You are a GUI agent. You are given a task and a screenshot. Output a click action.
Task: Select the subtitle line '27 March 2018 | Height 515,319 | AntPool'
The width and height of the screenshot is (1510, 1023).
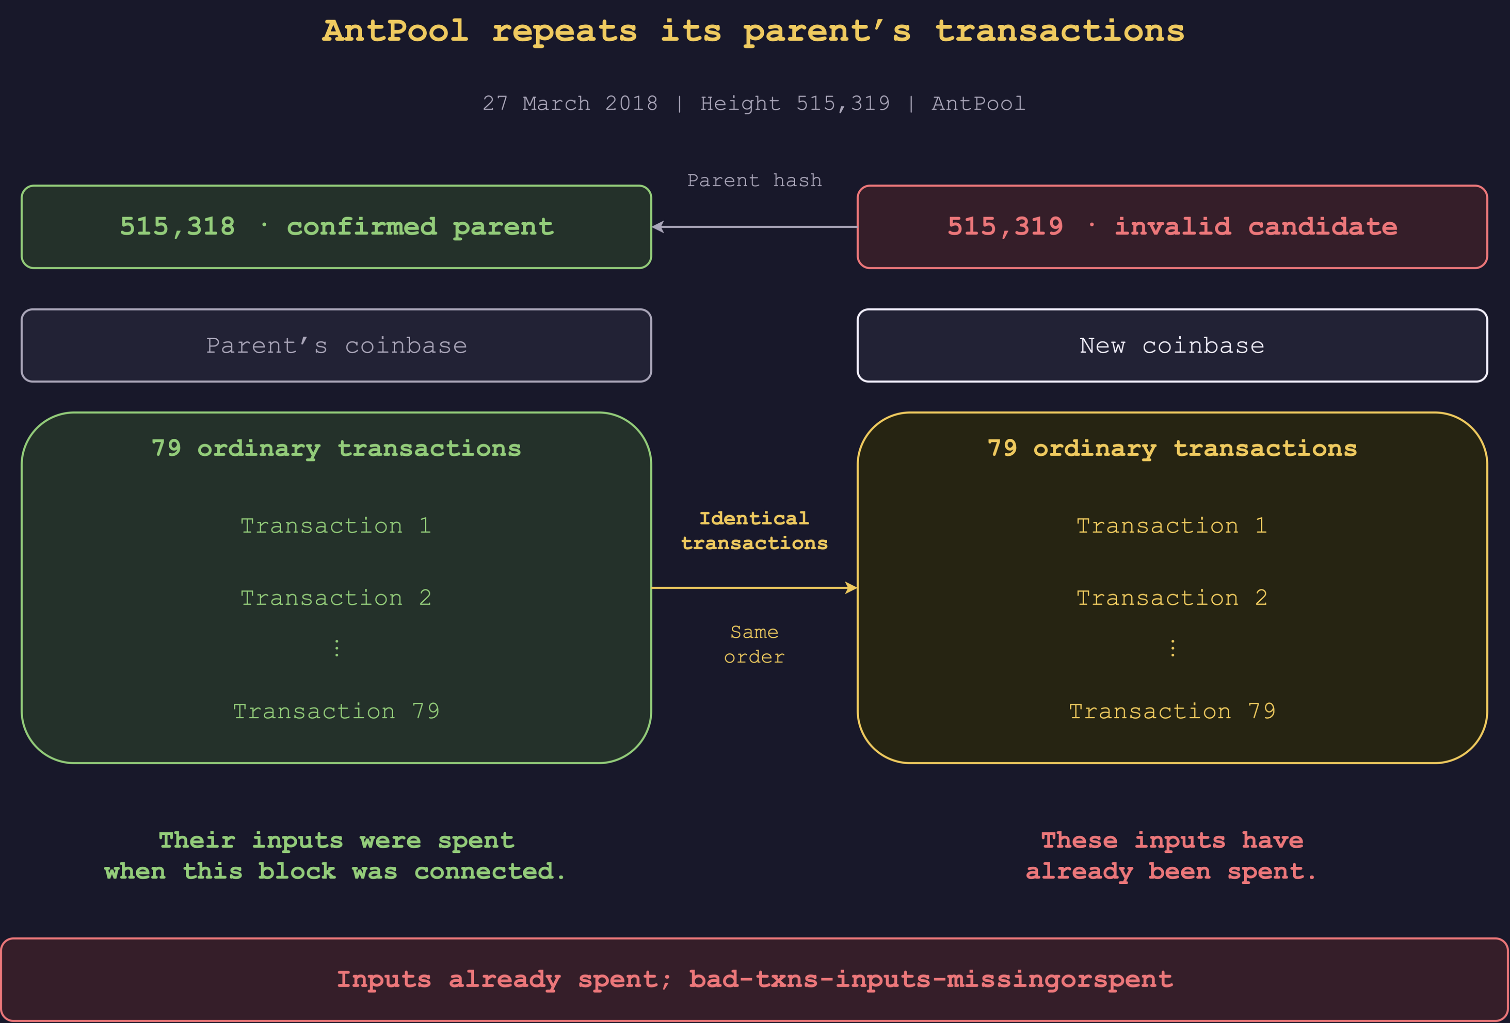pyautogui.click(x=753, y=103)
